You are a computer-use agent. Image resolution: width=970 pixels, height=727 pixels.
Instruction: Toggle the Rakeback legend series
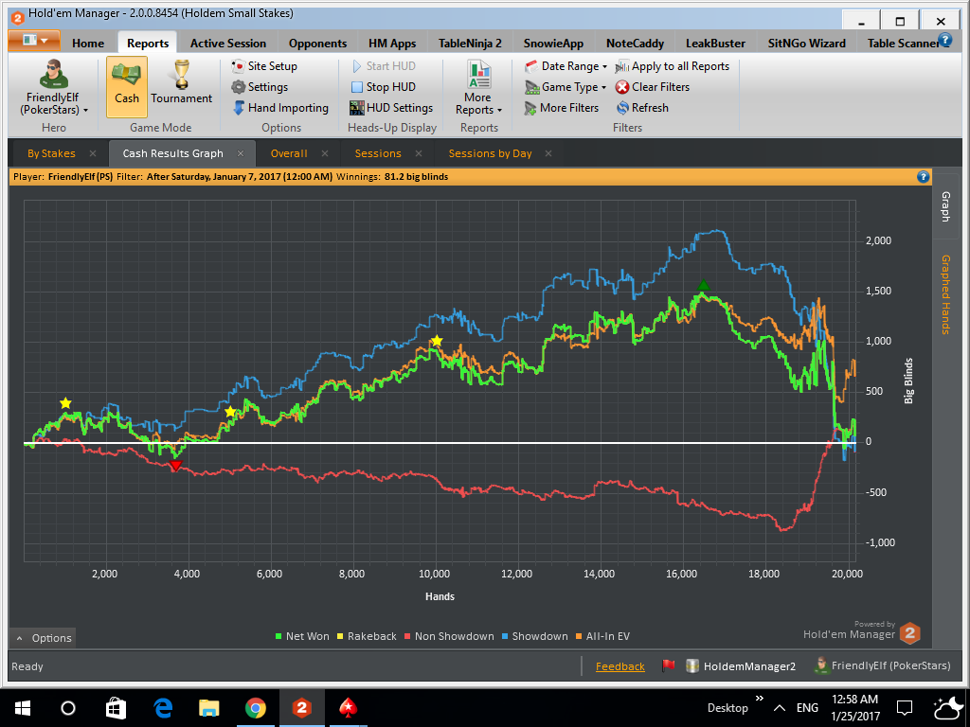point(367,636)
